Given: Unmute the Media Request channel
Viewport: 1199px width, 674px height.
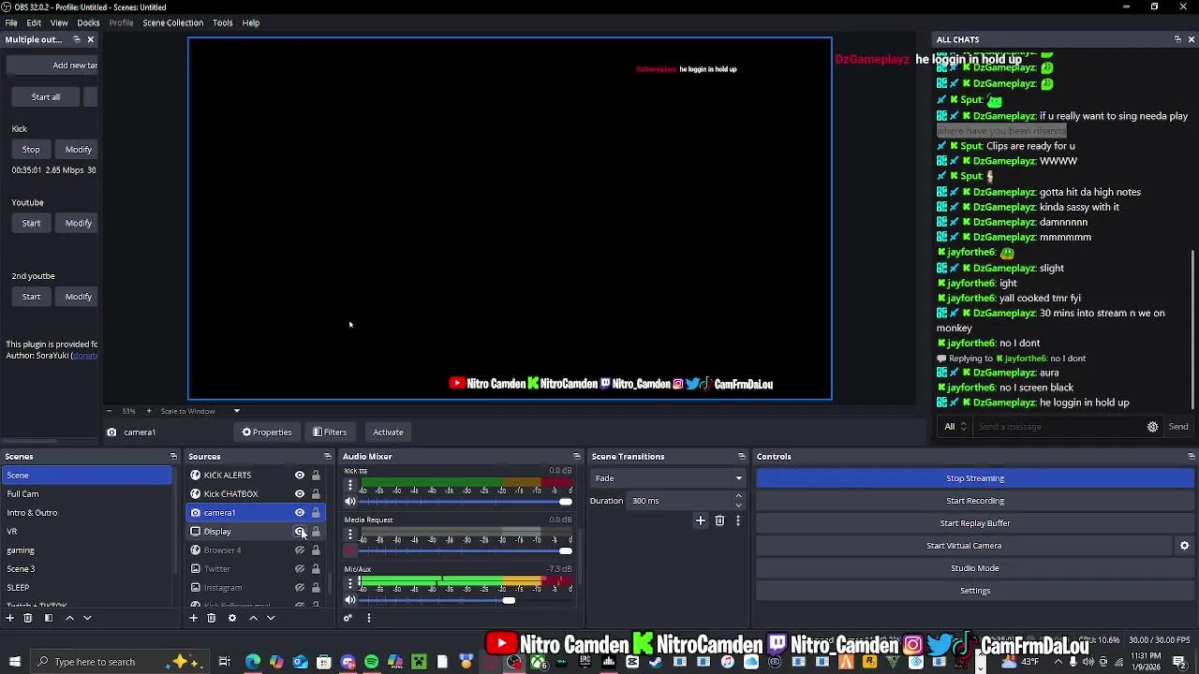Looking at the screenshot, I should pos(350,550).
